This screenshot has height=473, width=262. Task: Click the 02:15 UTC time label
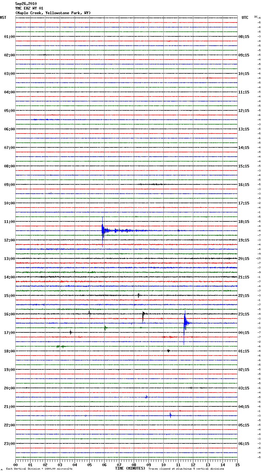pos(244,370)
